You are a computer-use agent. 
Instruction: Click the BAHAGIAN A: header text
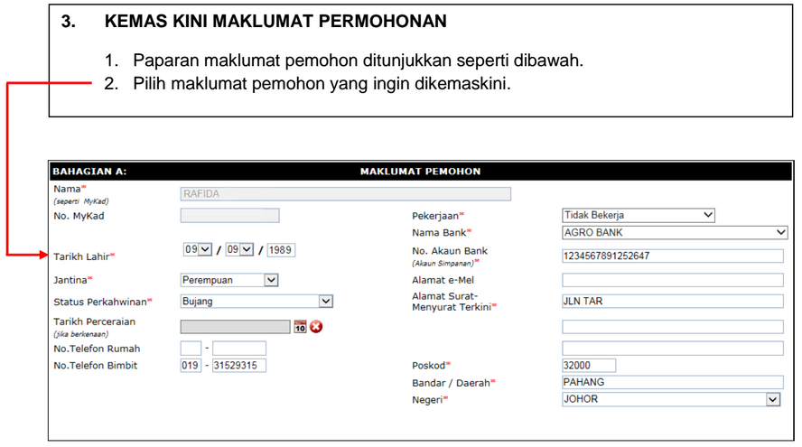pyautogui.click(x=89, y=172)
